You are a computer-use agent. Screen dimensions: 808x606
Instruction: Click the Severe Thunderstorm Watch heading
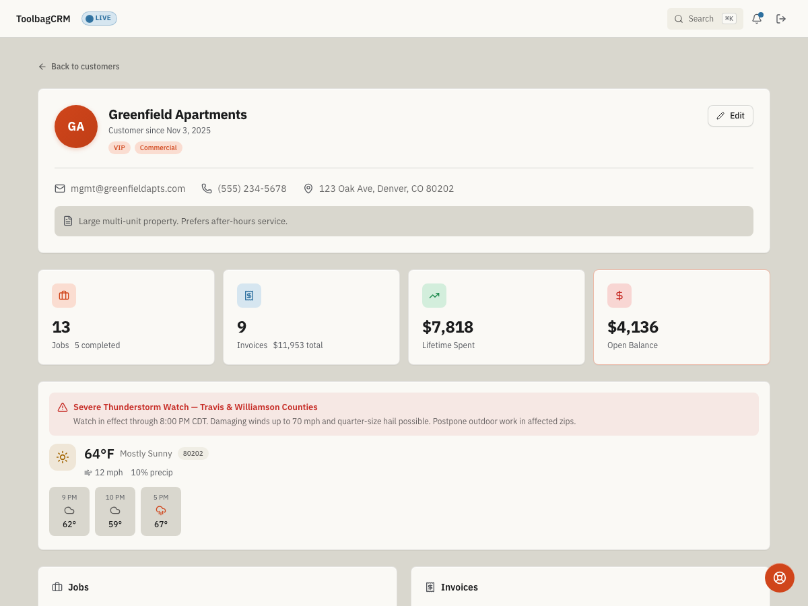(195, 407)
